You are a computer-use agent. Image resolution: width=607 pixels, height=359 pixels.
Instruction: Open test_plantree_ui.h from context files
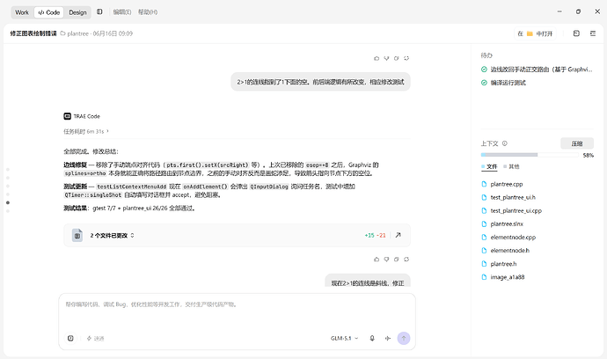[x=513, y=197]
